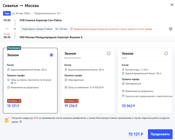Choose the Saver fare radio button
Viewport: 175px width, 140px height.
coord(166,53)
